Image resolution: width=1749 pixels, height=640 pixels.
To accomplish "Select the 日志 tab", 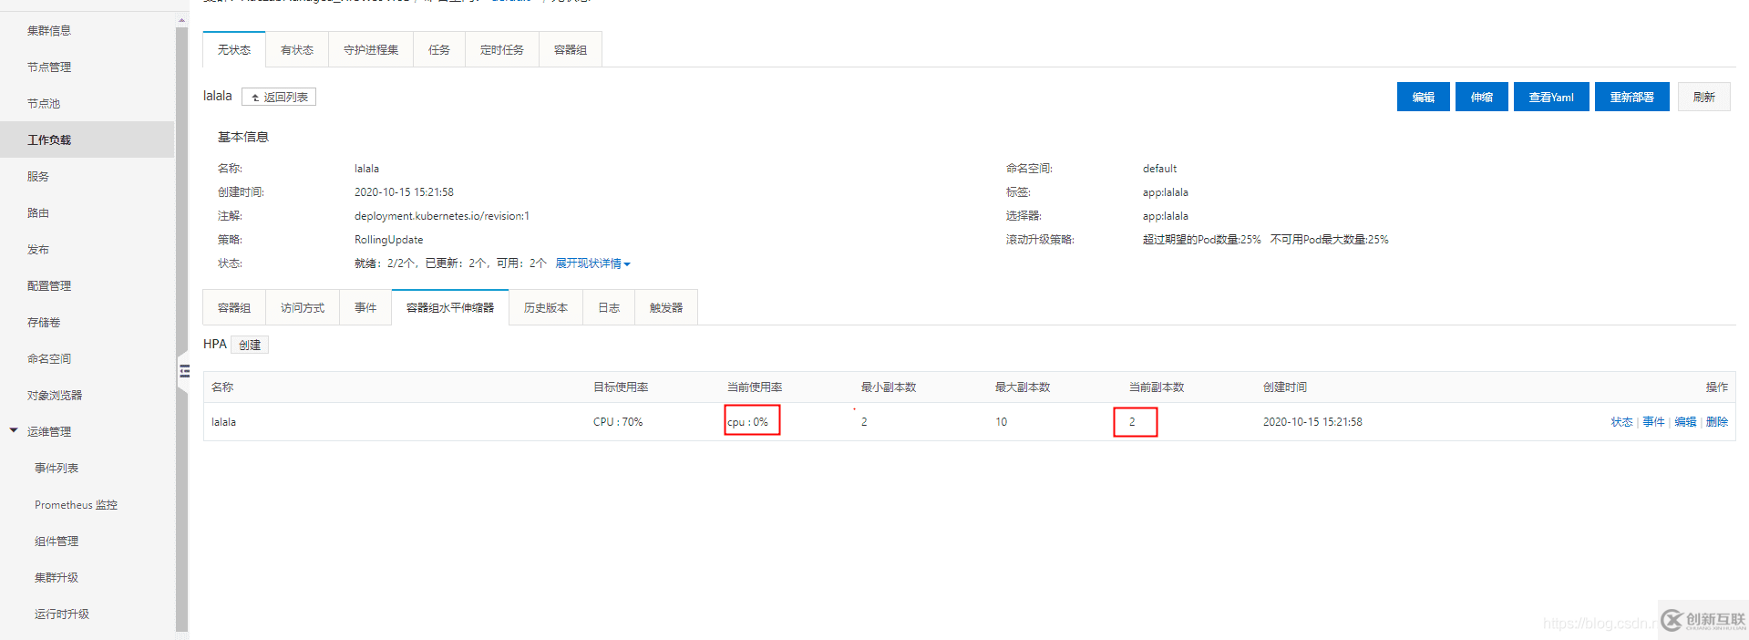I will [x=609, y=307].
